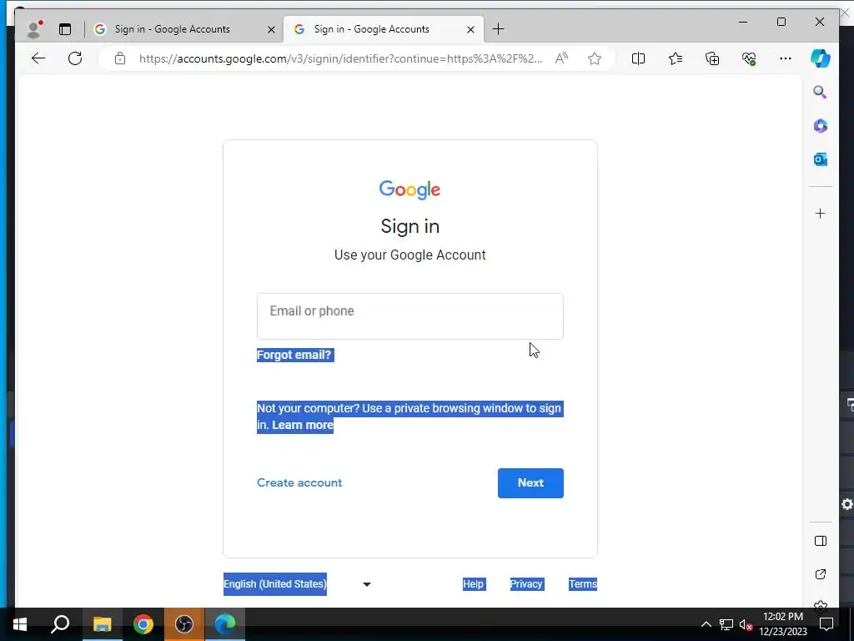Screen dimensions: 854x641
Task: Open the Terms footer link
Action: click(x=583, y=584)
